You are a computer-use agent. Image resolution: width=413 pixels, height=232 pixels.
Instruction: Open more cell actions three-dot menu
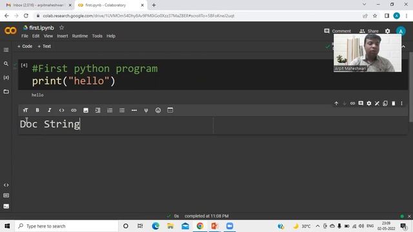(x=401, y=103)
